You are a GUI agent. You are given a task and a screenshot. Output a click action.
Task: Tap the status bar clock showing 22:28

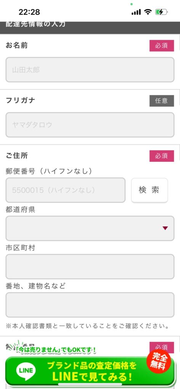(x=29, y=12)
